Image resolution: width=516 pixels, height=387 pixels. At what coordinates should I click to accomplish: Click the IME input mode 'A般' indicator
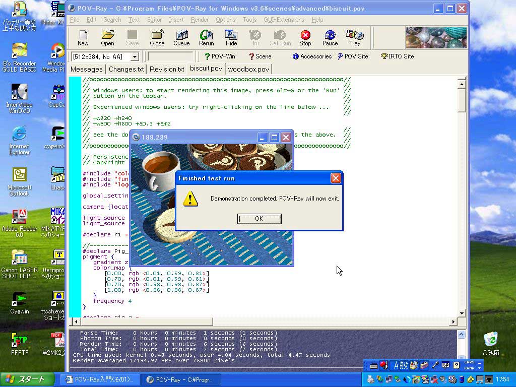click(x=401, y=365)
